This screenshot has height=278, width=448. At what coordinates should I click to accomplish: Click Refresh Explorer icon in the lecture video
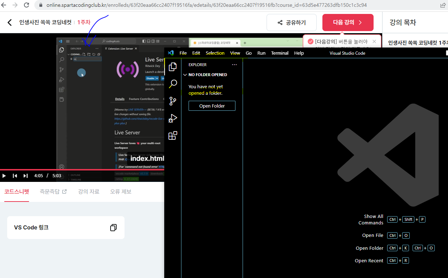point(94,54)
